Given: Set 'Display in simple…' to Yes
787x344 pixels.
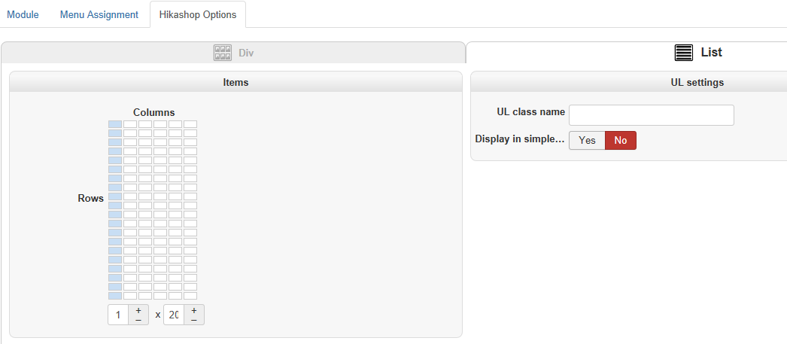Looking at the screenshot, I should 587,141.
